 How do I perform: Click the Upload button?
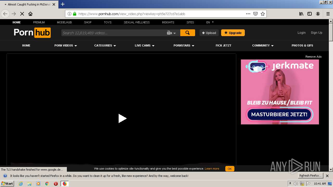coord(209,33)
